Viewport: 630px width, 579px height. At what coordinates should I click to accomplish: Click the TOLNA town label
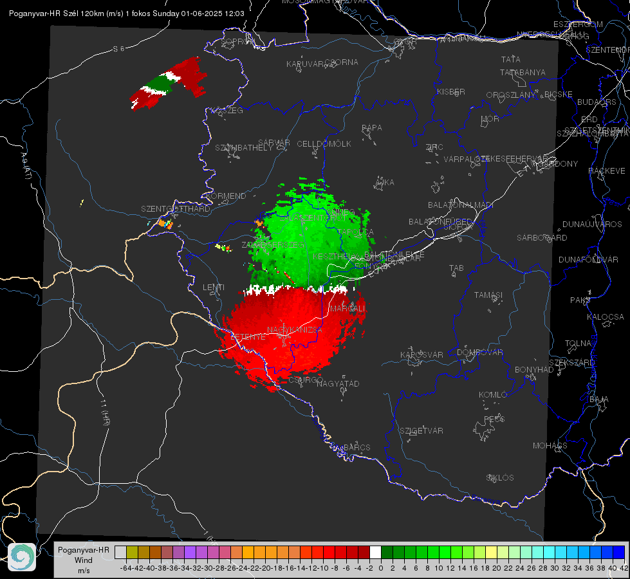click(x=578, y=343)
